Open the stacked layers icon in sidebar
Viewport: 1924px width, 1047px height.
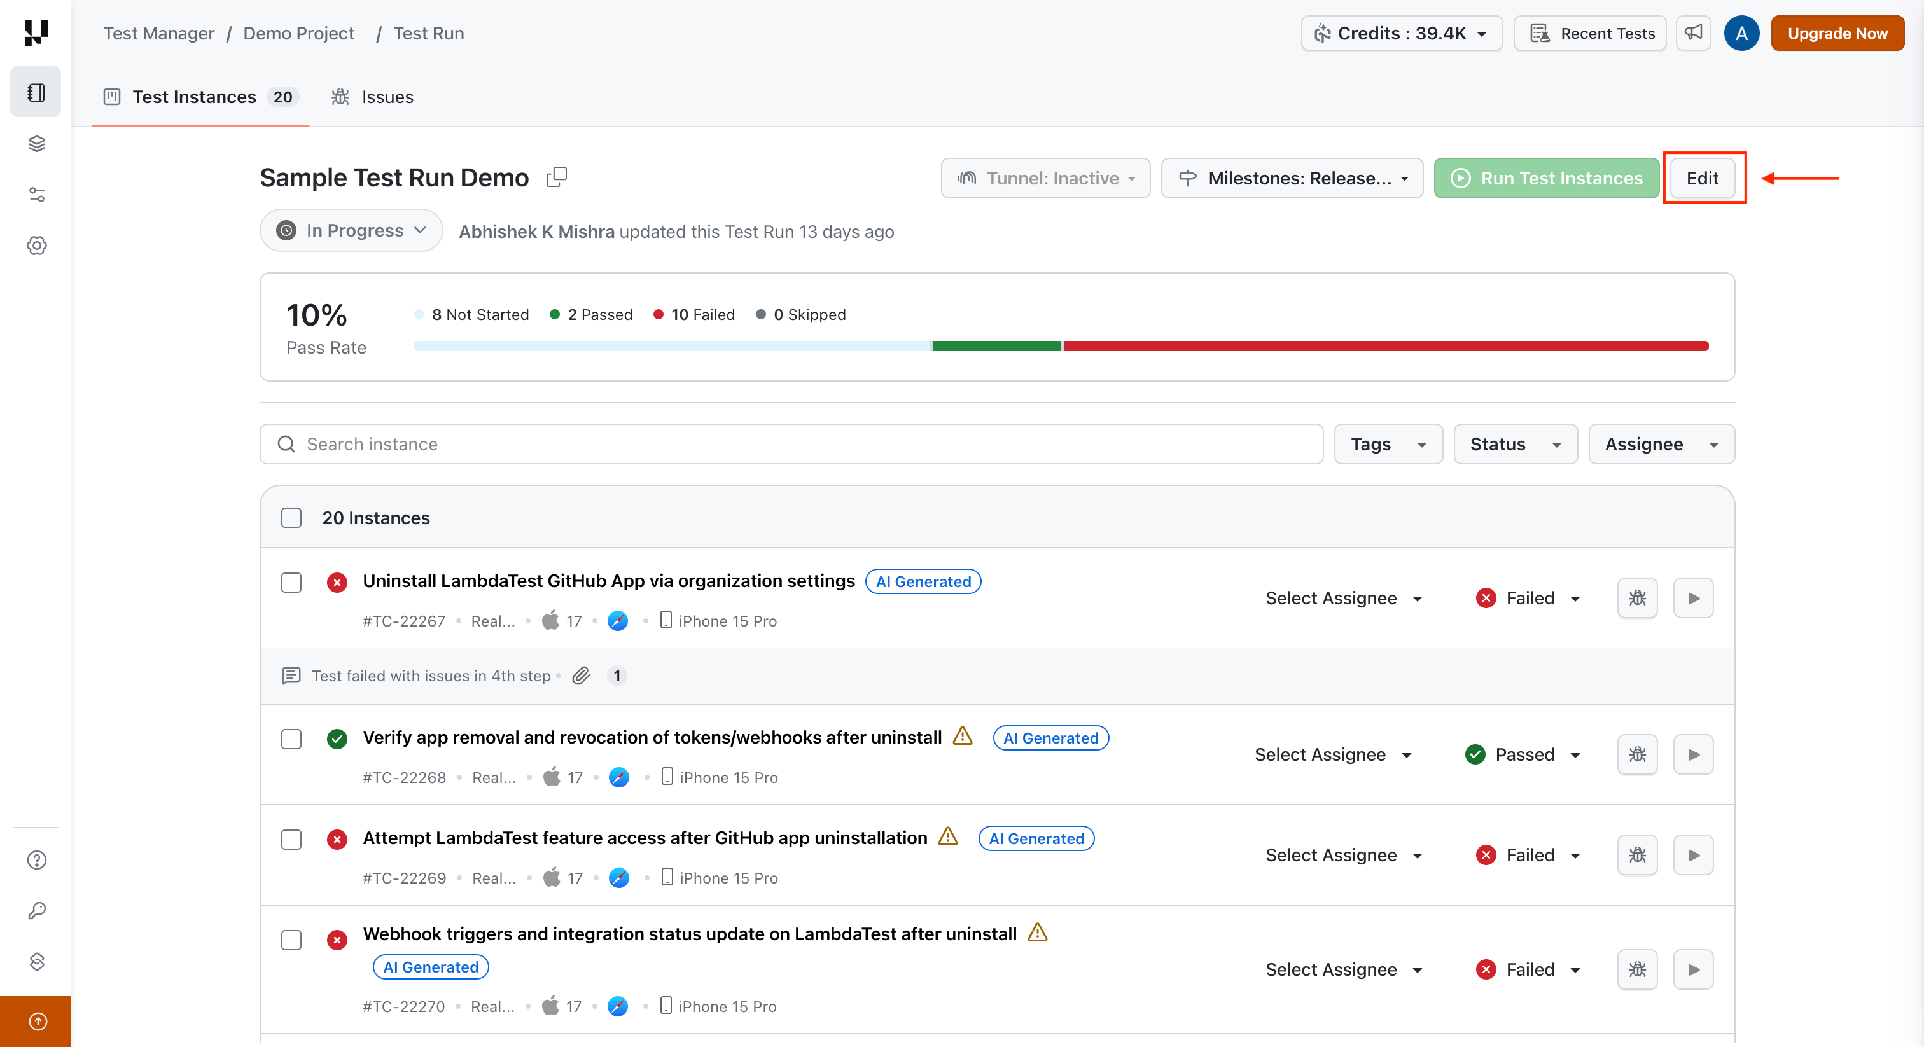point(36,143)
